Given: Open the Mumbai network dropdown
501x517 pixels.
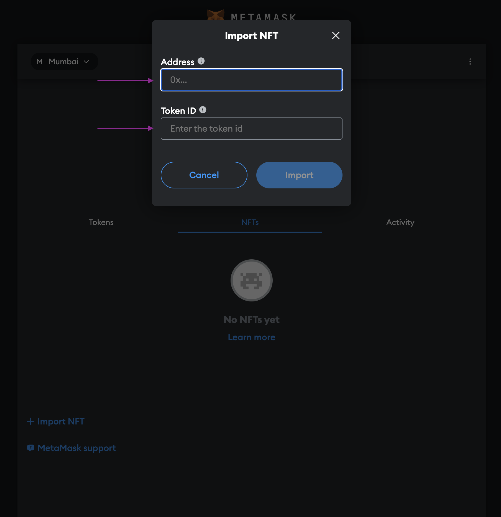Looking at the screenshot, I should tap(64, 62).
